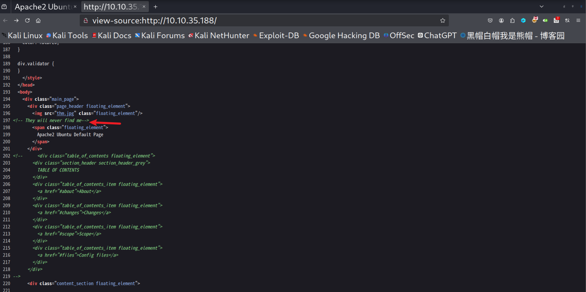Viewport: 586px width, 292px height.
Task: Reload the current page
Action: pos(27,20)
